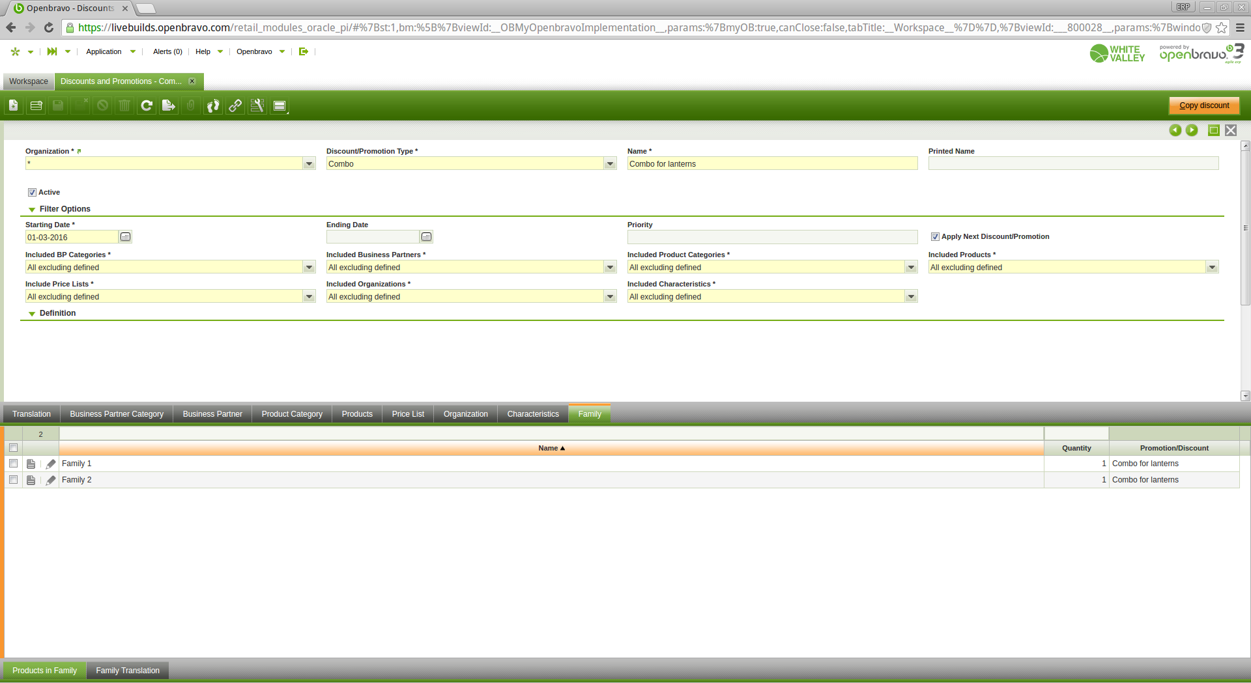Click the linked items chain icon
Image resolution: width=1251 pixels, height=683 pixels.
[x=235, y=105]
